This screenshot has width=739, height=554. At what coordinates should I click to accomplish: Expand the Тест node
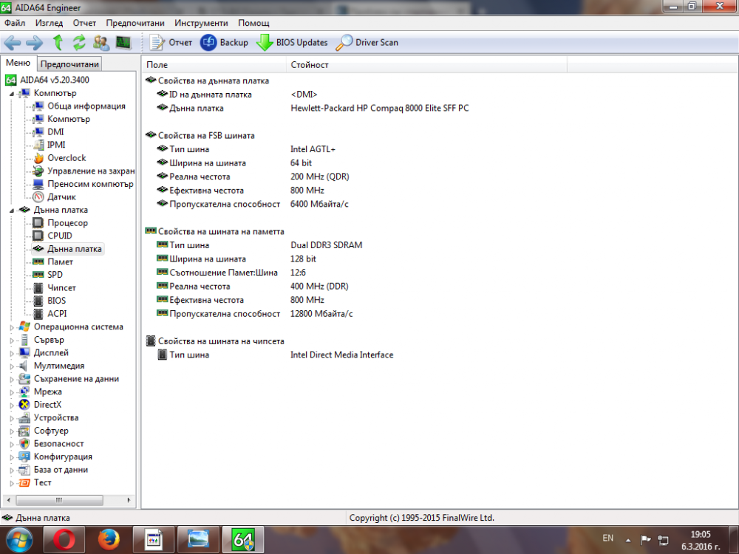click(12, 483)
